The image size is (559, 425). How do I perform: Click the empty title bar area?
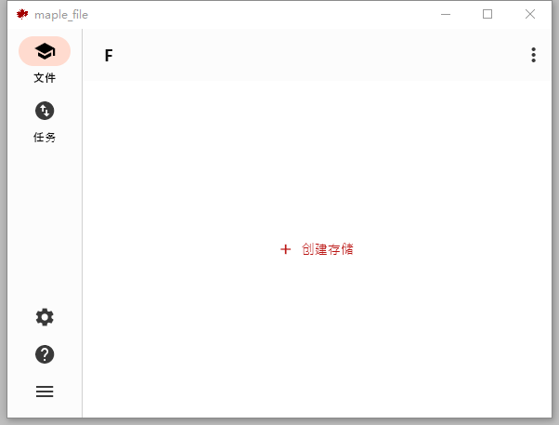(x=260, y=14)
